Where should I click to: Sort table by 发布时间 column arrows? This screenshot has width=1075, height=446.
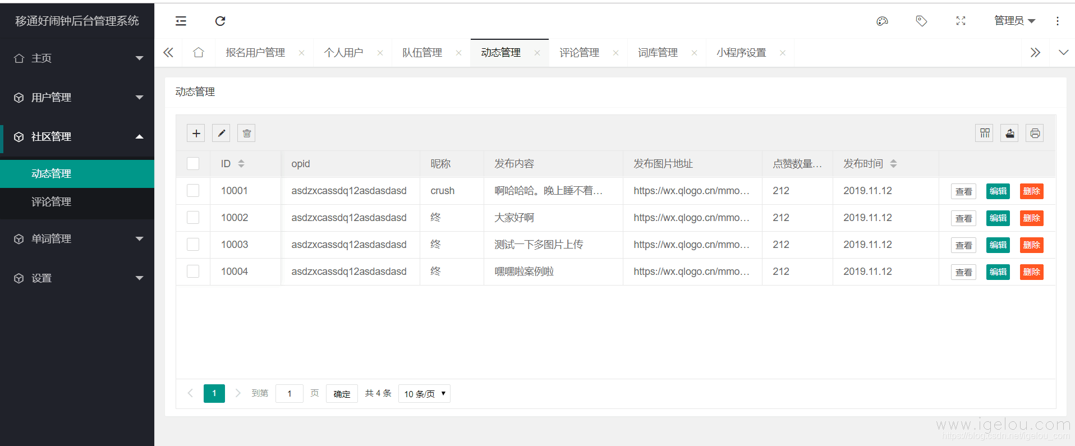coord(894,164)
